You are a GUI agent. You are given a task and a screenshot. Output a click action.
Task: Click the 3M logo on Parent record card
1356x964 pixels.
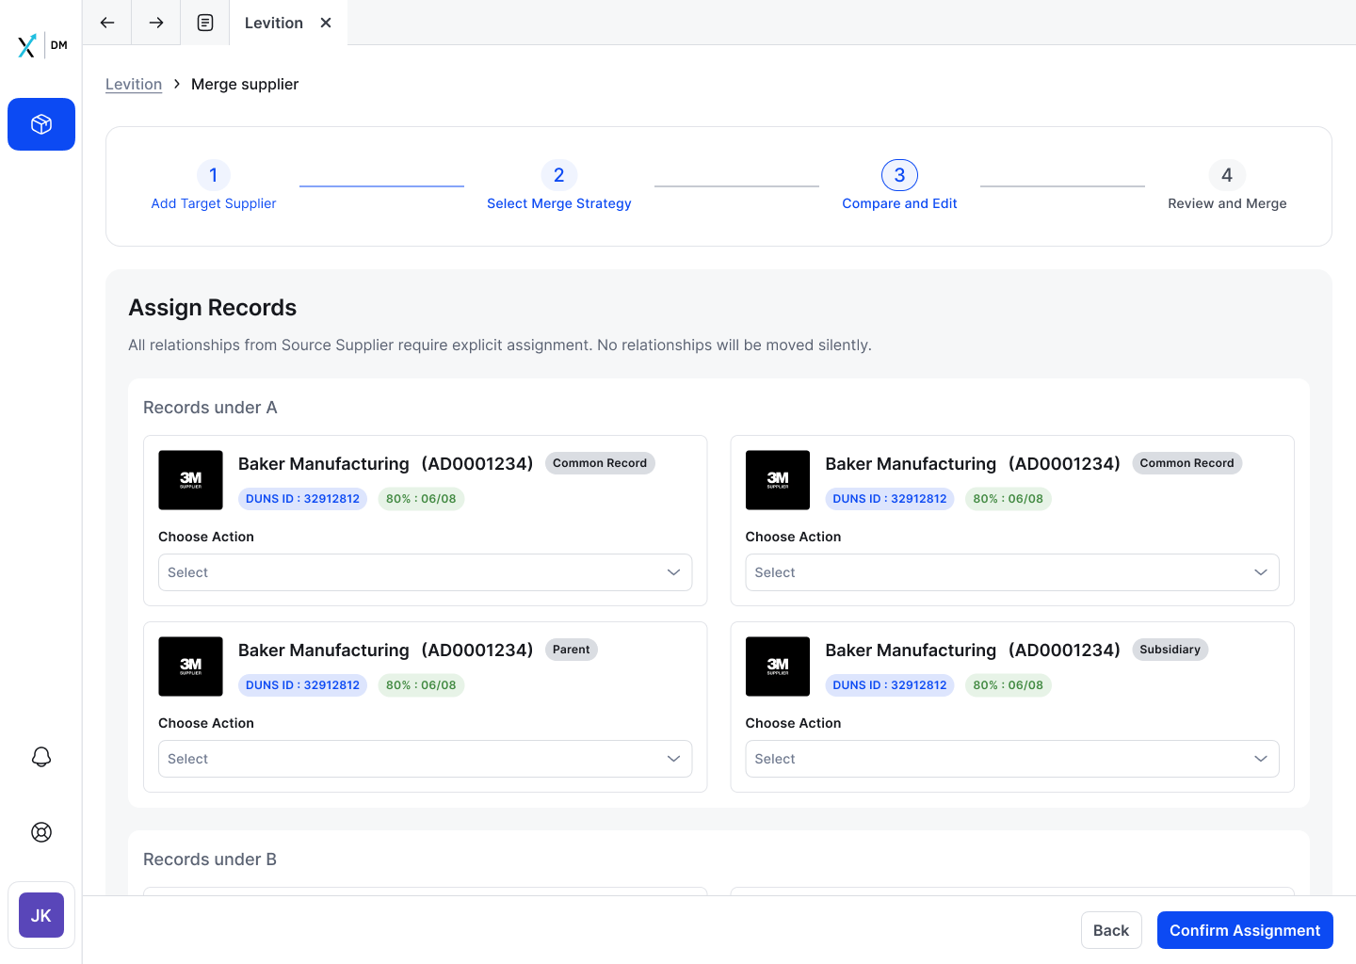pos(190,667)
